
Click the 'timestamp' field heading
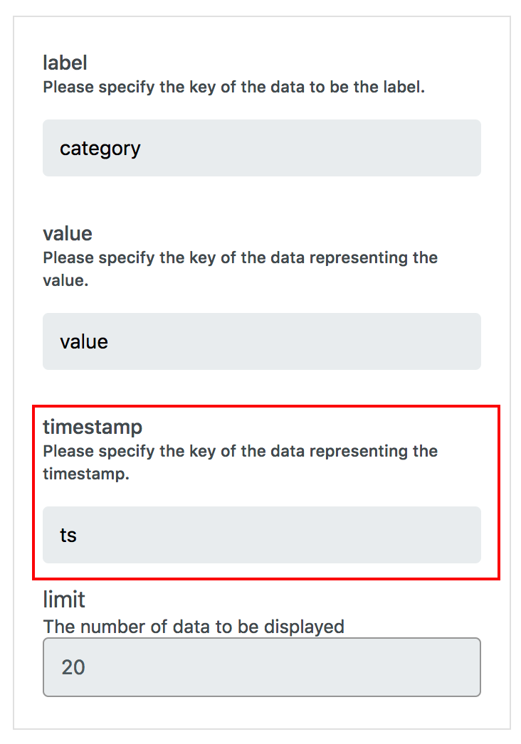pos(93,427)
